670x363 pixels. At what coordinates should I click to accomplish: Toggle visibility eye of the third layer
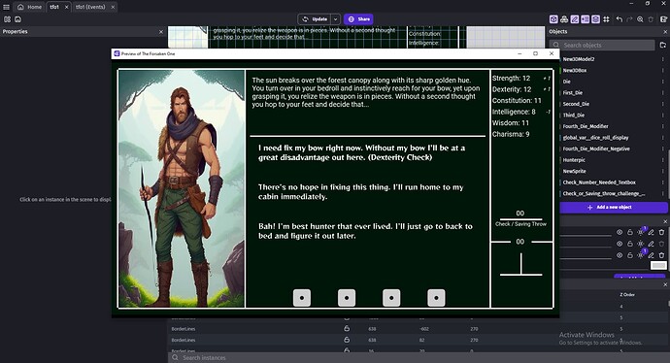pyautogui.click(x=620, y=255)
